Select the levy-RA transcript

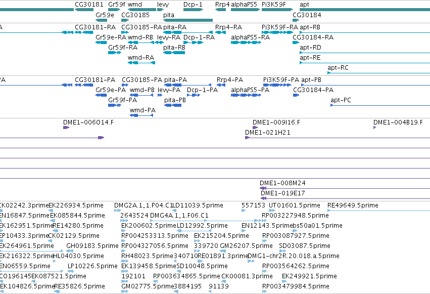(x=160, y=43)
